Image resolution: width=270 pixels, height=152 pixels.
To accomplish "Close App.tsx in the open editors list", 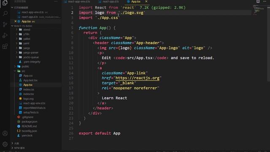I will point(16,22).
